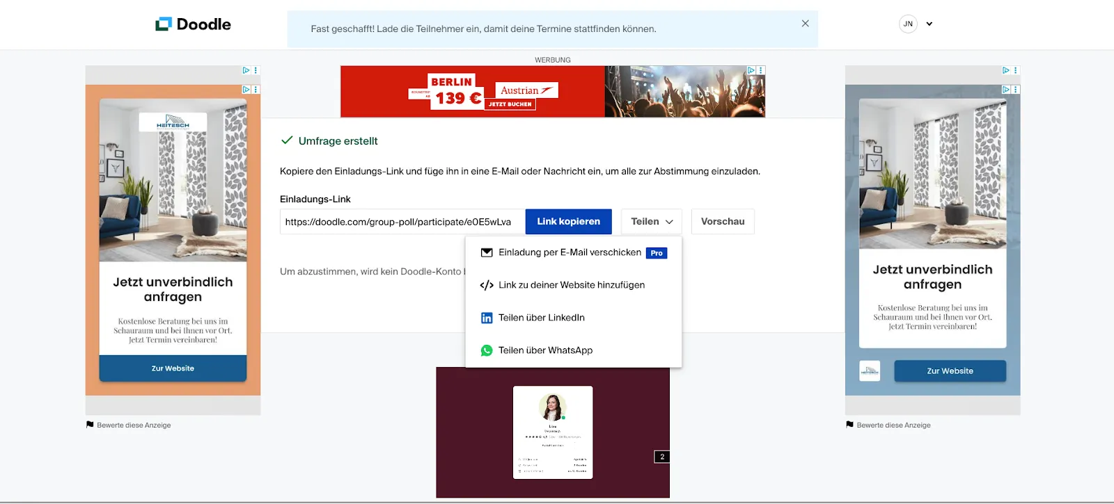Open AdChoices icon on Austrian banner
The height and width of the screenshot is (504, 1114).
751,70
